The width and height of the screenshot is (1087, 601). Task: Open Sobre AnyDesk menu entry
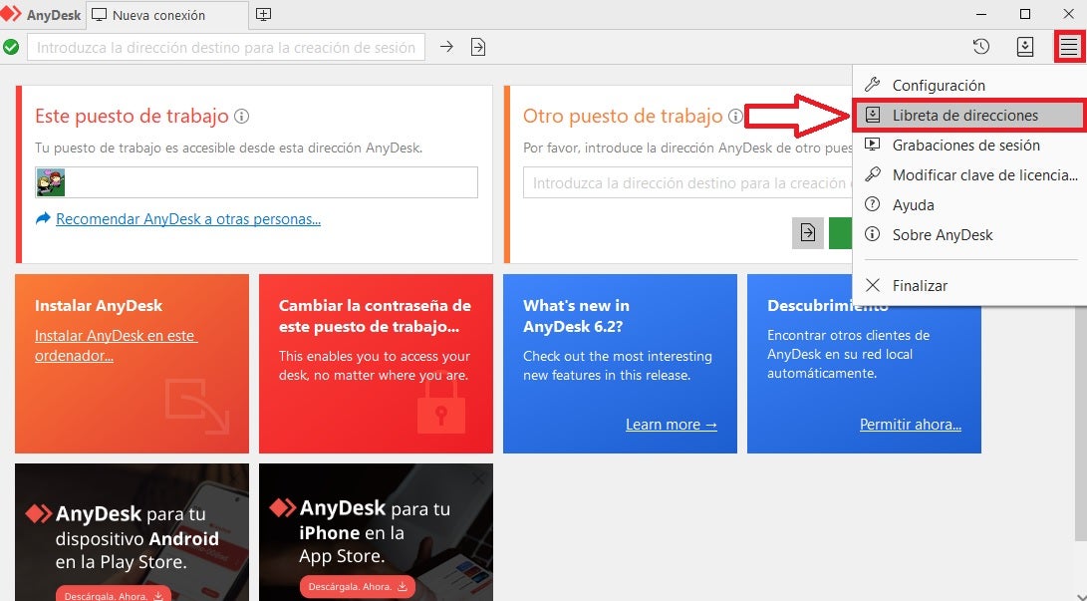click(968, 234)
